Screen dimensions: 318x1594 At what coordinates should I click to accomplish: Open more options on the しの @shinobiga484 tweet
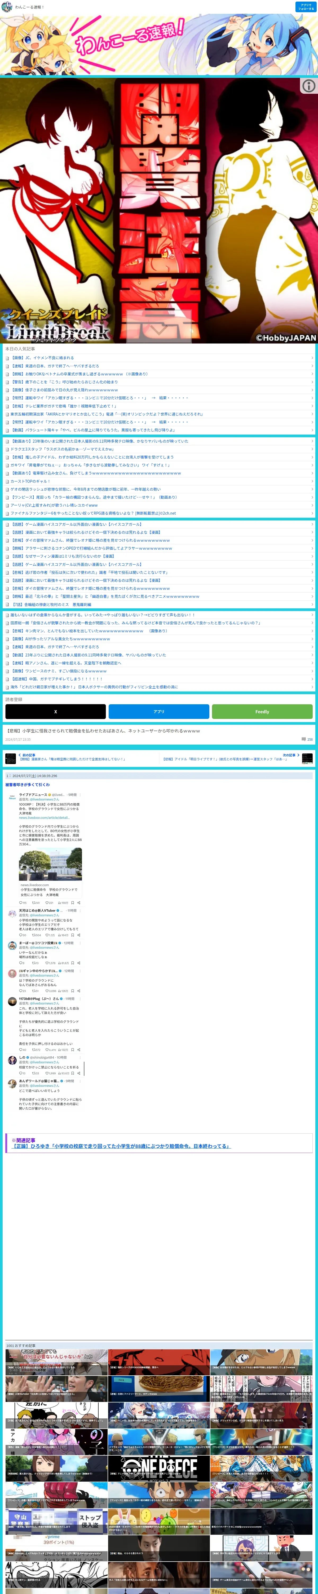[x=80, y=1058]
